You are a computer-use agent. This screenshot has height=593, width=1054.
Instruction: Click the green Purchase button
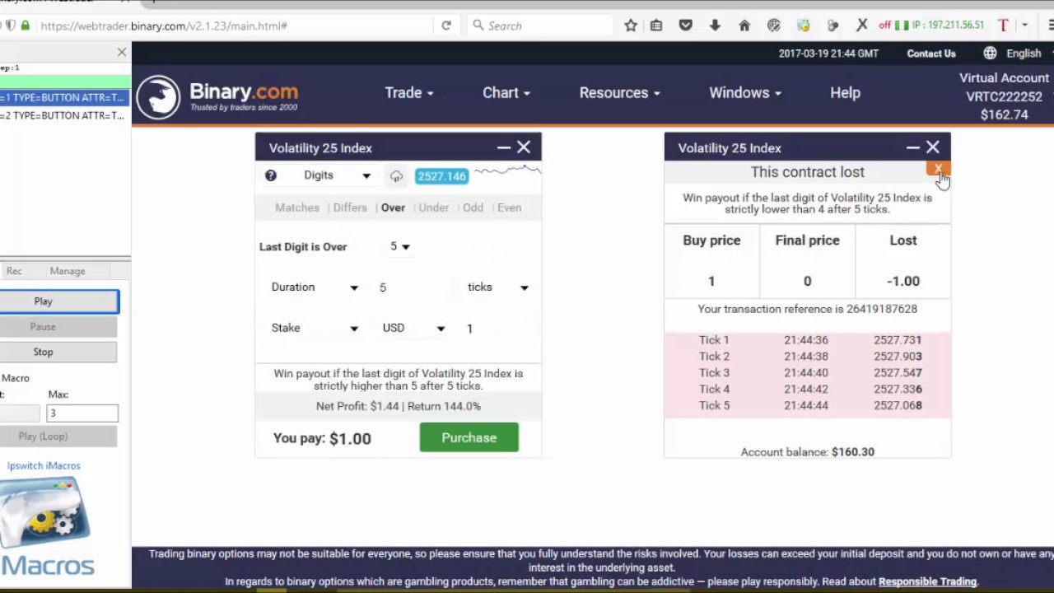(x=469, y=437)
